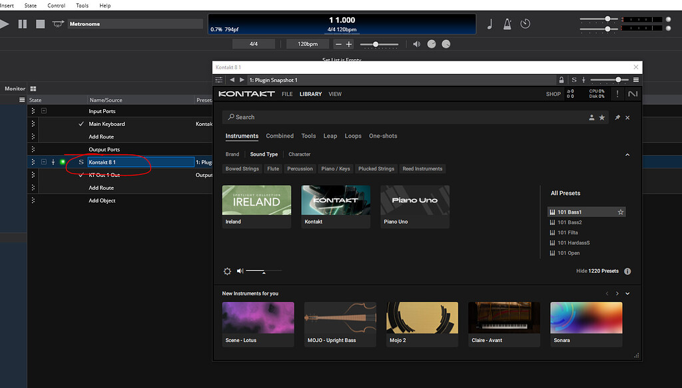Switch to the Combined tab
Screen dimensions: 682x388
coord(280,136)
